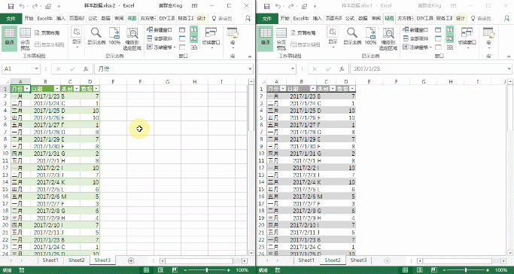
Task: Collapse the ribbon in xlsx:1 window
Action: tap(509, 56)
